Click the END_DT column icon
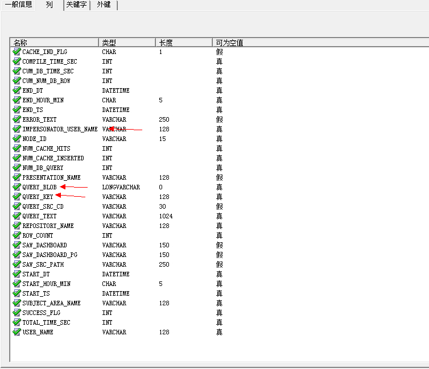This screenshot has height=369, width=429. pos(16,90)
